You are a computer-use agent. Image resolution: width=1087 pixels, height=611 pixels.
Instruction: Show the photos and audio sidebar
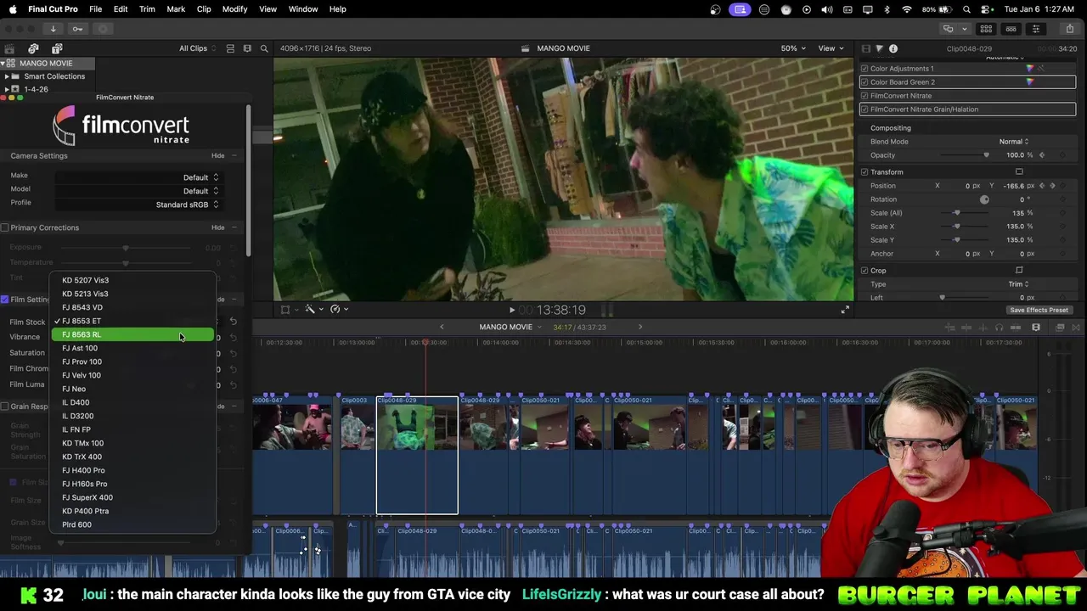33,48
